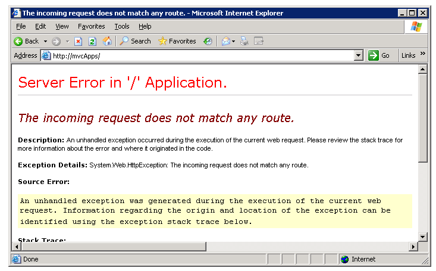Click the vertical scrollbar thumb
Screen dimensions: 436x271
(x=423, y=118)
